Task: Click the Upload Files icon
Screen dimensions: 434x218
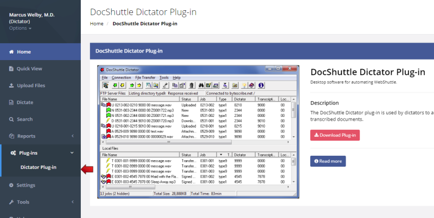Action: coord(11,85)
